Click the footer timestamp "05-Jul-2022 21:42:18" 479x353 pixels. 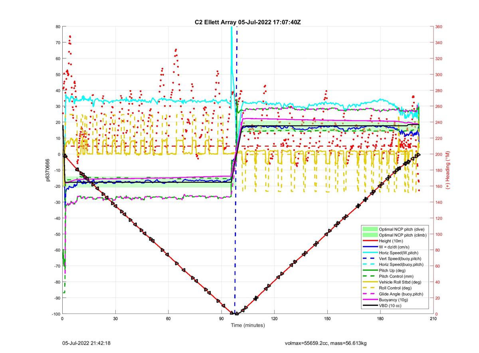(x=86, y=343)
